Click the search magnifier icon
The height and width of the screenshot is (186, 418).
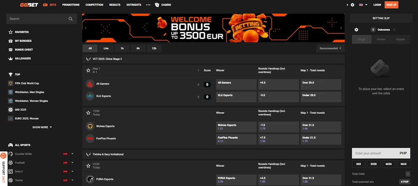(x=71, y=19)
